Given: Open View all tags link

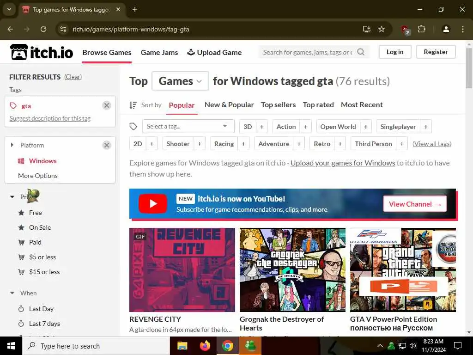Looking at the screenshot, I should [432, 144].
